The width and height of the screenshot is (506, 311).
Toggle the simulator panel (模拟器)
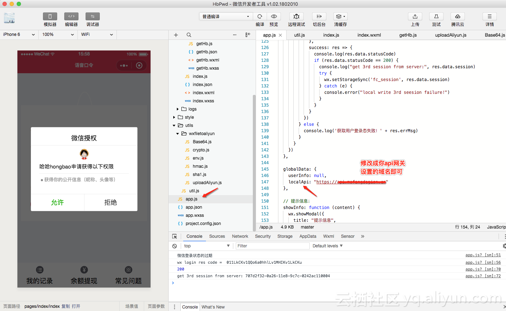pos(50,16)
